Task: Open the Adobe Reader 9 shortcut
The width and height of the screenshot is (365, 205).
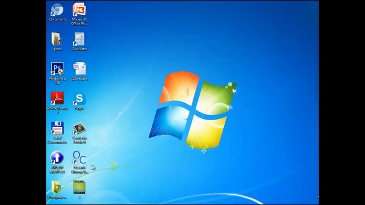Action: [57, 98]
